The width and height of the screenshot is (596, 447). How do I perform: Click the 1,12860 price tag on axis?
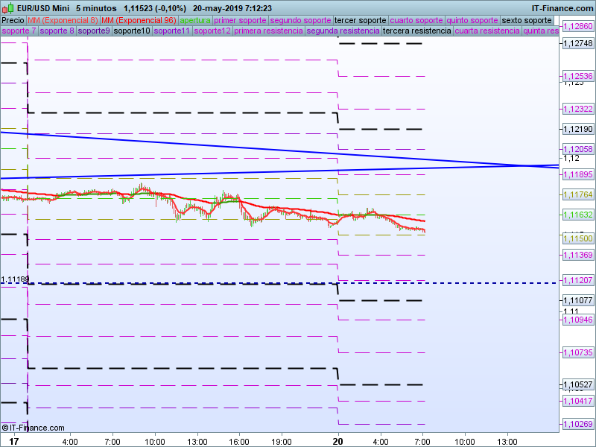click(x=578, y=26)
